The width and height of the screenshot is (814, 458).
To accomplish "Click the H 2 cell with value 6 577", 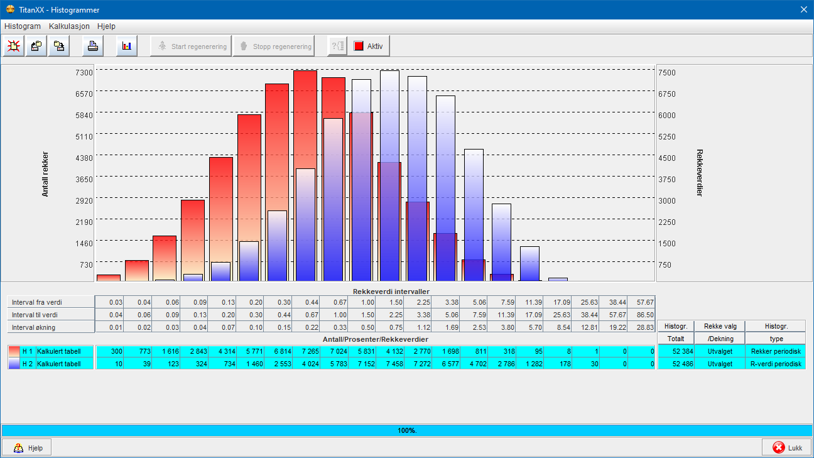I will pyautogui.click(x=447, y=364).
